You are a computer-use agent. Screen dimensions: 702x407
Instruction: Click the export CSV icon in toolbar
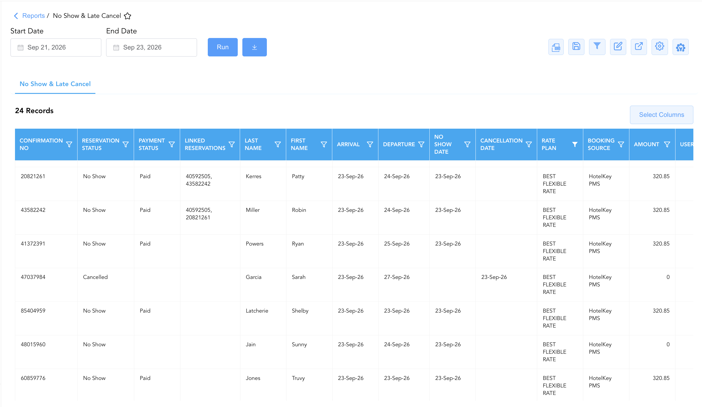556,47
